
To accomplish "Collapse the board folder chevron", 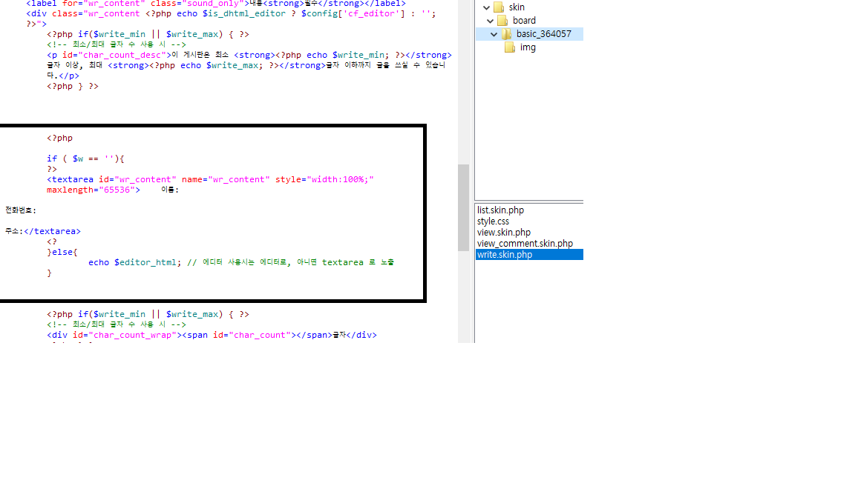I will tap(490, 21).
